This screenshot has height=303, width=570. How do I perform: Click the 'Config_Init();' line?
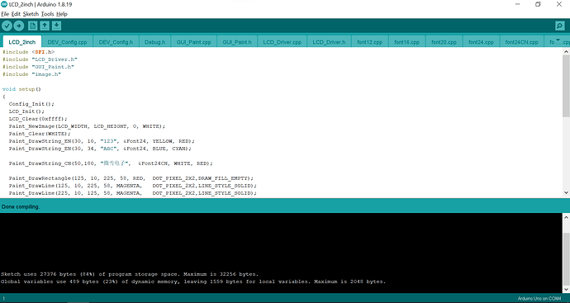tap(31, 104)
